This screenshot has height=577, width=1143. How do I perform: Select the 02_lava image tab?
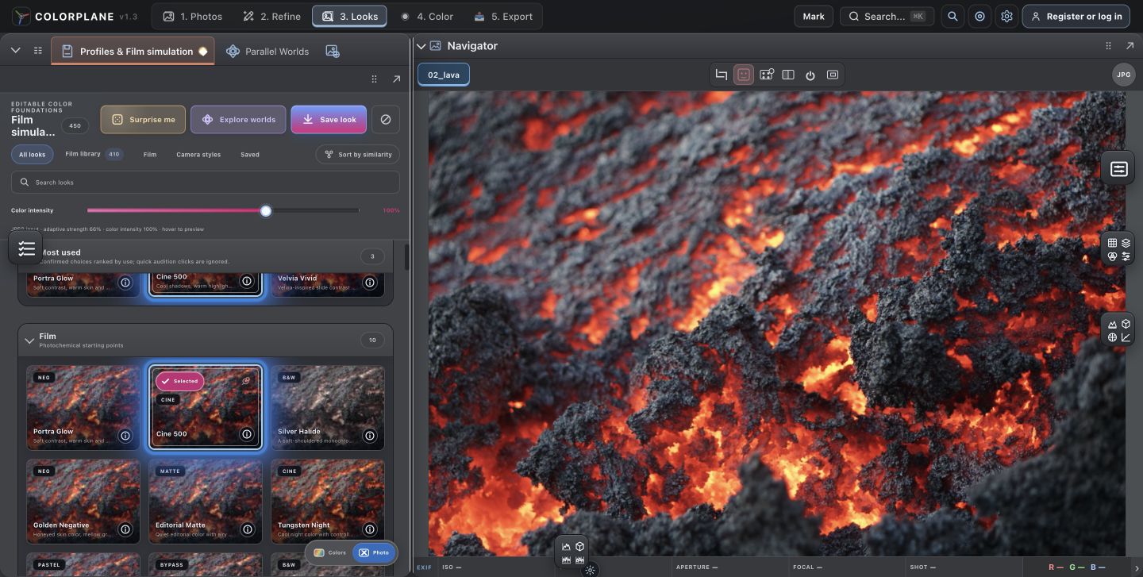(x=444, y=75)
